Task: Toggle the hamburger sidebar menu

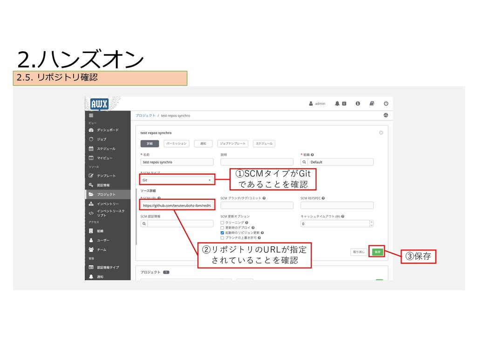Action: click(91, 115)
